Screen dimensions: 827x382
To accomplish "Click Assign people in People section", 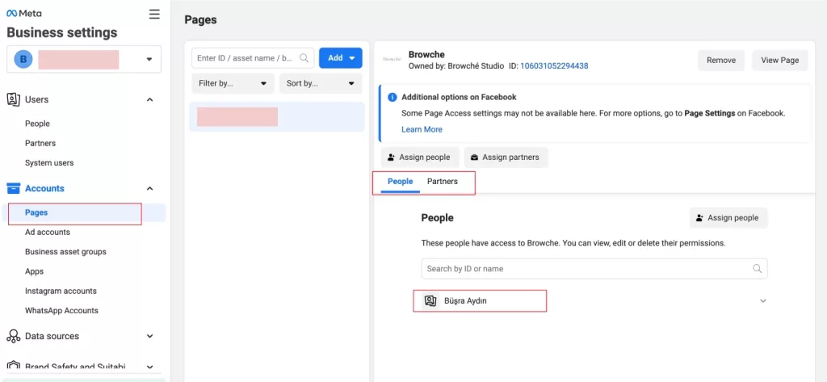I will pyautogui.click(x=728, y=217).
